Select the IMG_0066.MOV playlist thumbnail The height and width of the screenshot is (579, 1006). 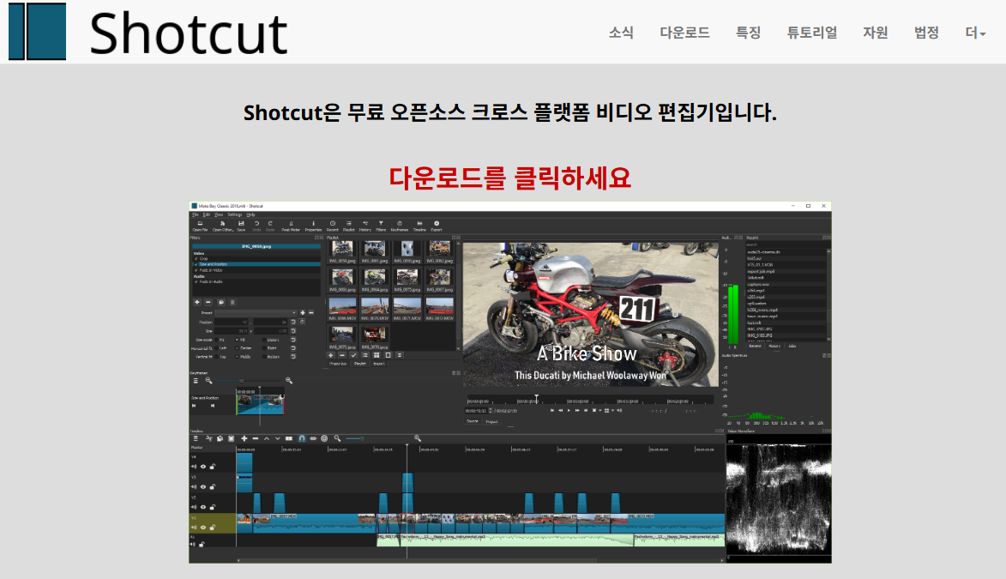click(x=342, y=310)
